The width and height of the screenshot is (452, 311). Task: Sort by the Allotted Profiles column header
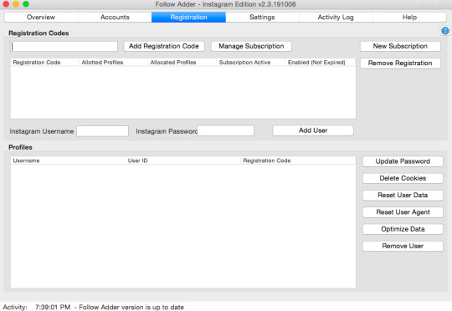113,63
